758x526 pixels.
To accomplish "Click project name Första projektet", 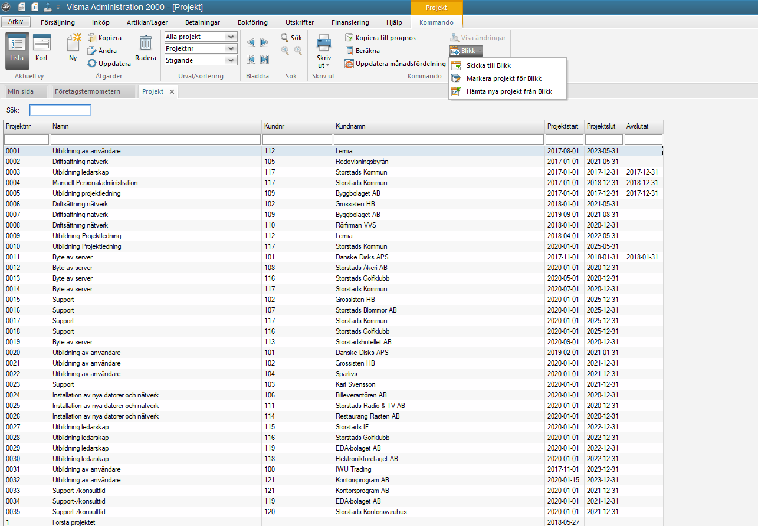I will tap(74, 522).
